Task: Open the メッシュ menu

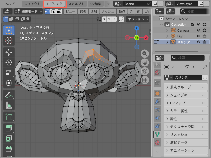Action: tap(108, 11)
